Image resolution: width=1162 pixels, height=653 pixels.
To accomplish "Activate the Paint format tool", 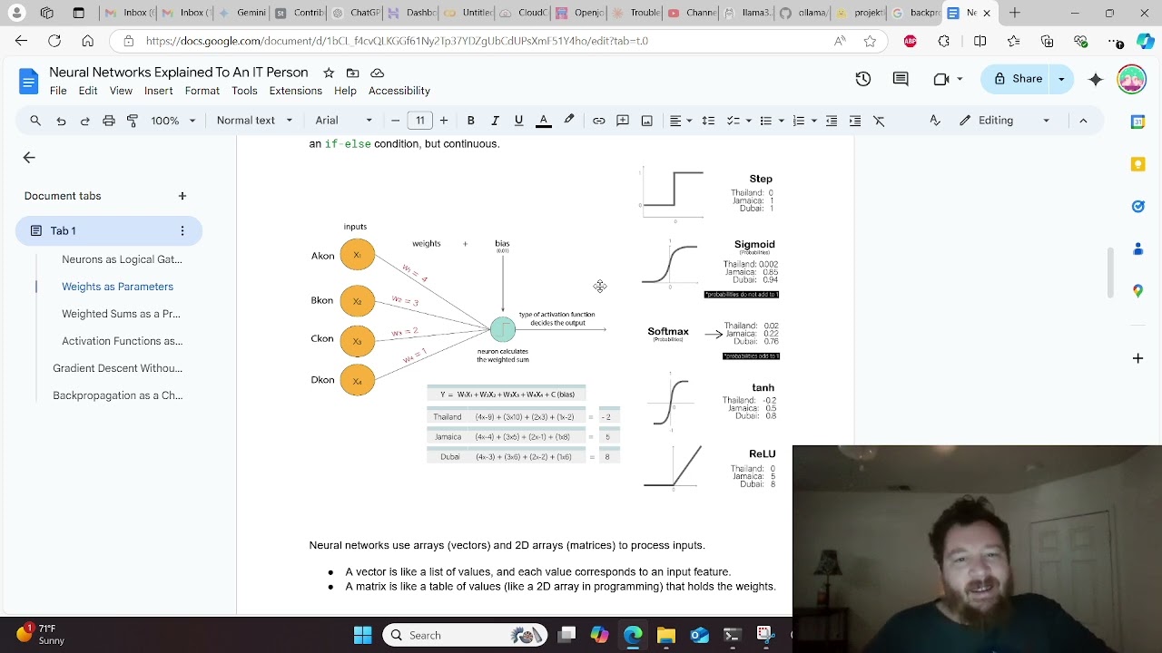I will (x=133, y=121).
